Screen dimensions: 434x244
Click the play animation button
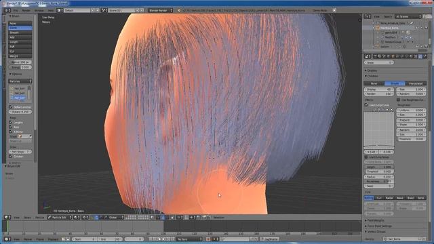tap(163, 239)
